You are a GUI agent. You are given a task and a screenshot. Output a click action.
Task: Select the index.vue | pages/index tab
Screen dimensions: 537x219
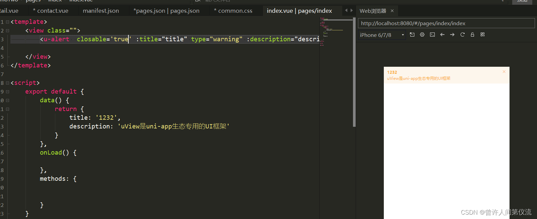(x=299, y=11)
